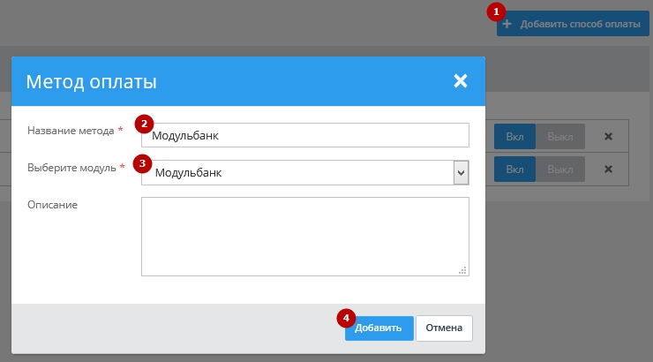Image resolution: width=653 pixels, height=362 pixels.
Task: Enable first payment method with Вкл
Action: tap(514, 137)
